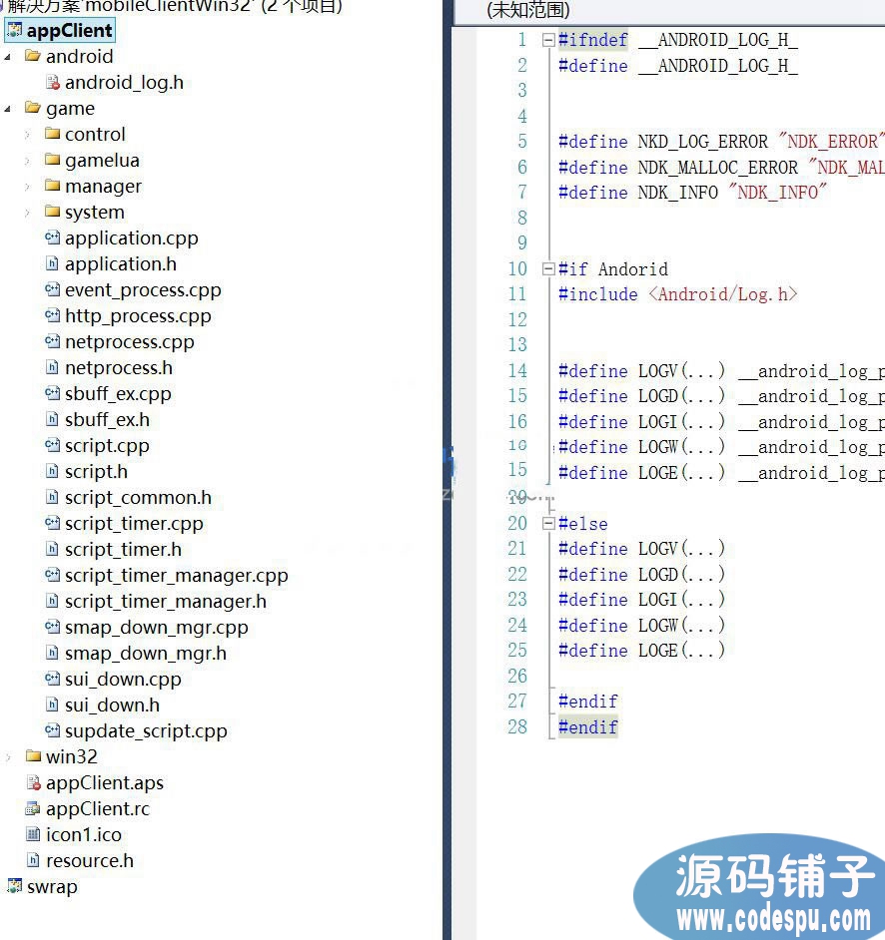Click the netprocess.cpp file icon

click(52, 341)
